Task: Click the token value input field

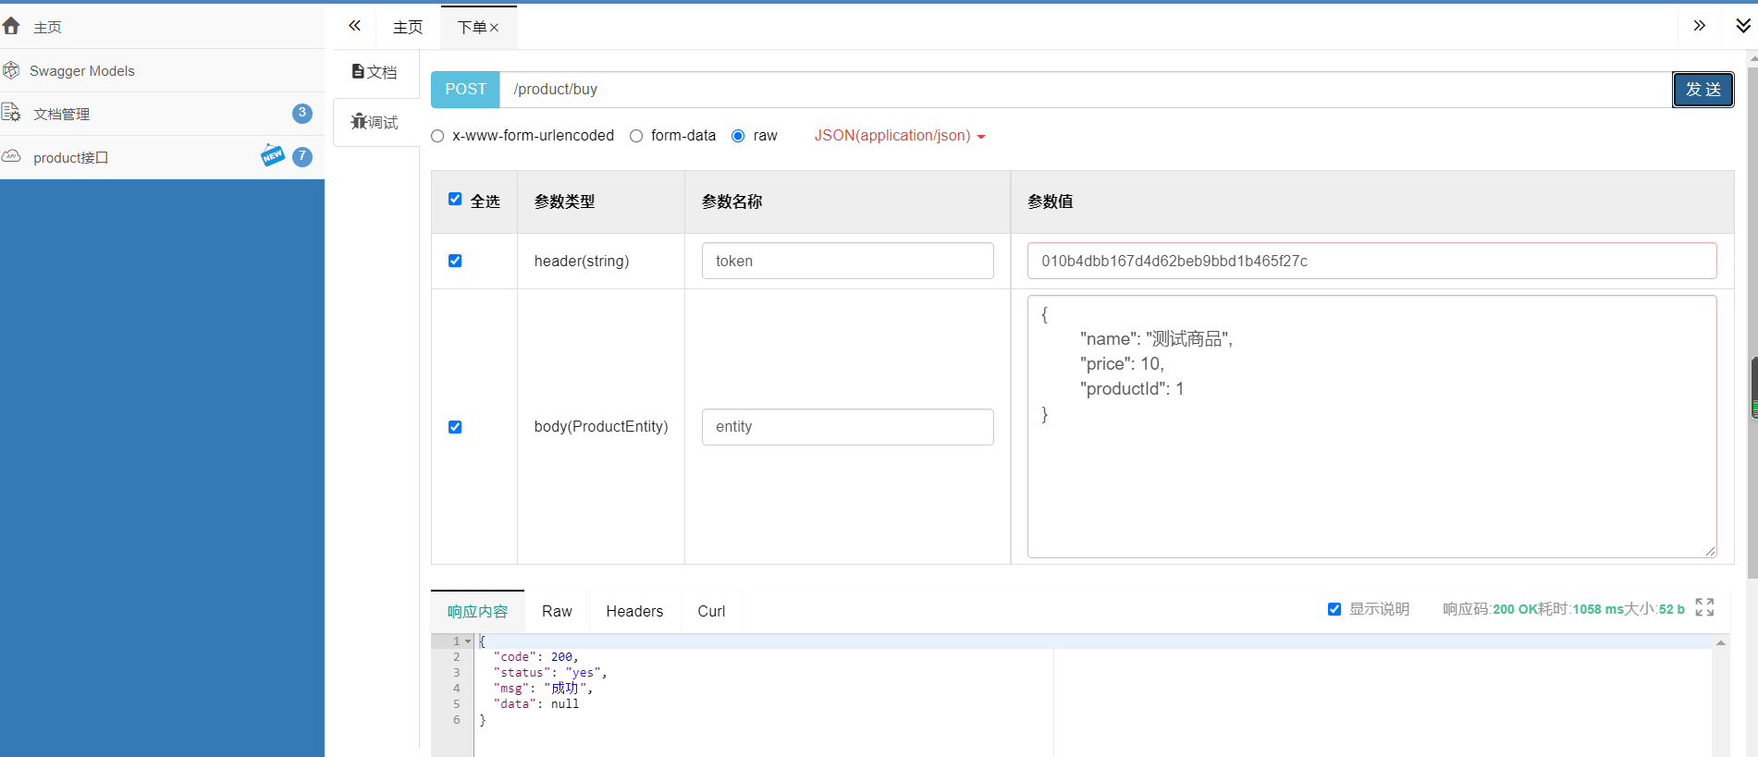Action: click(x=1371, y=261)
